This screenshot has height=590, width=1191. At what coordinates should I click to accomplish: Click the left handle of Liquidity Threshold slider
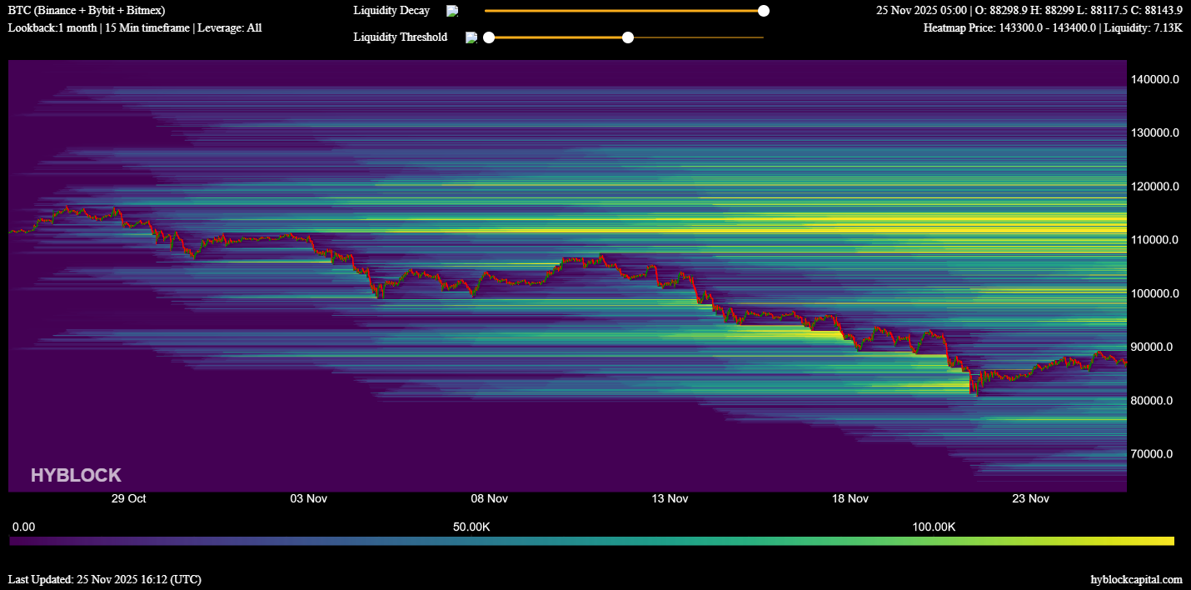(489, 37)
